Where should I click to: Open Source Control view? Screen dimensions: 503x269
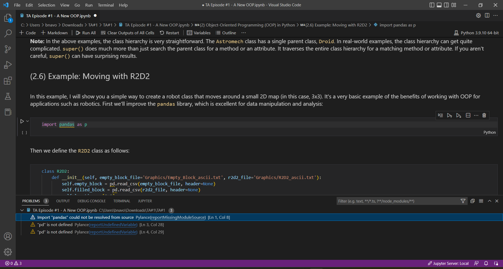pyautogui.click(x=8, y=49)
